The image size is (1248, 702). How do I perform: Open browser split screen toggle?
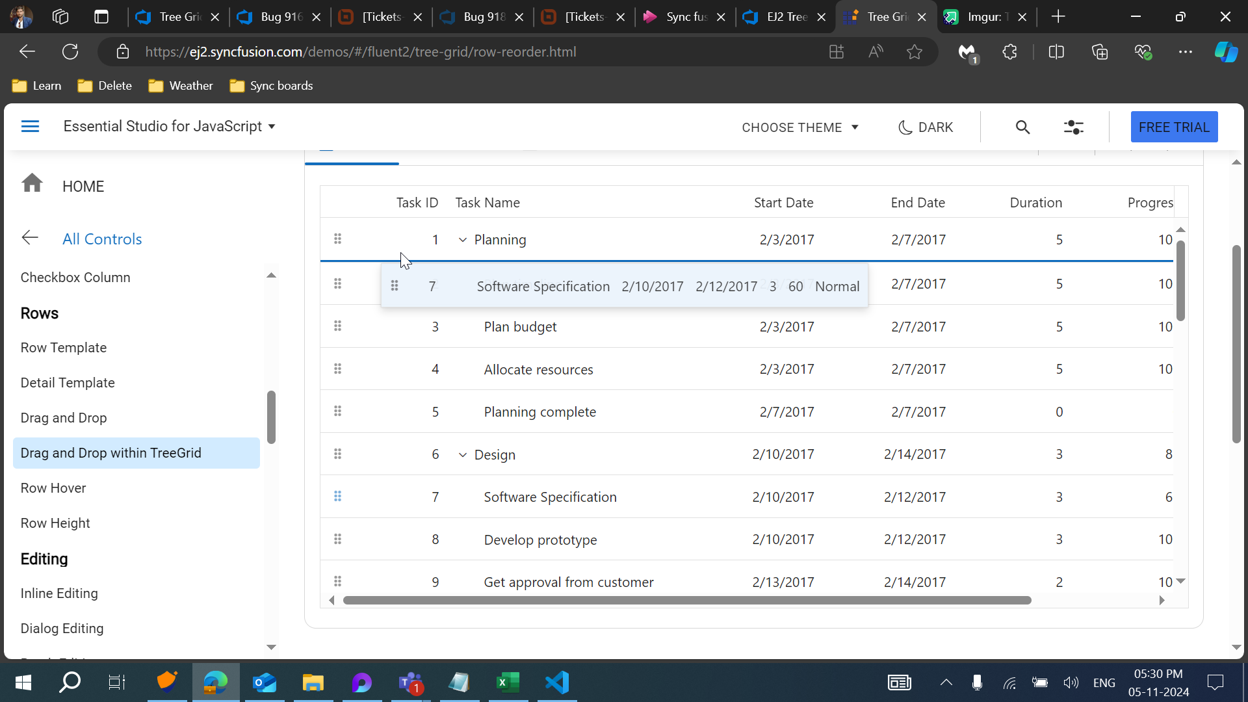[1056, 52]
